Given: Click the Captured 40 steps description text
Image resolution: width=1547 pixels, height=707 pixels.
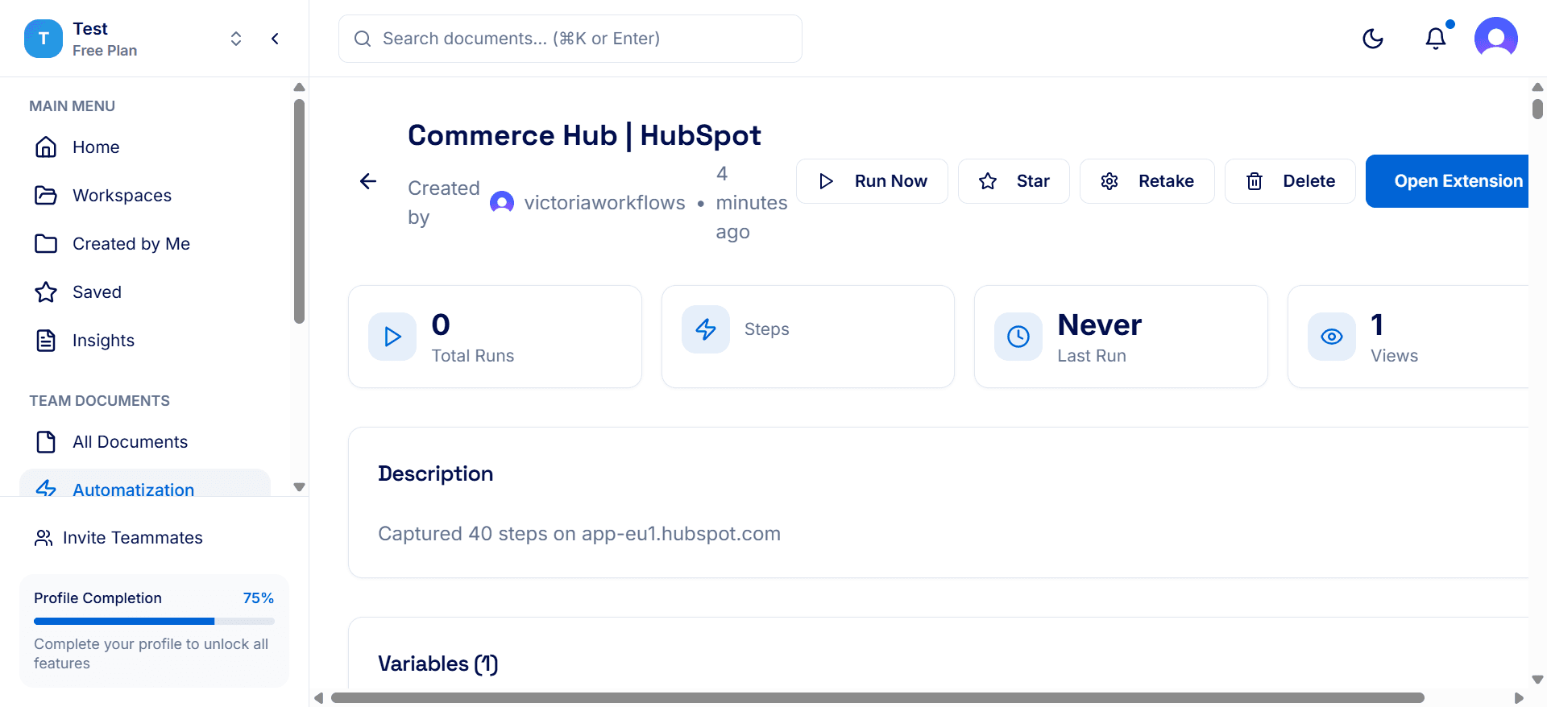Looking at the screenshot, I should coord(579,534).
